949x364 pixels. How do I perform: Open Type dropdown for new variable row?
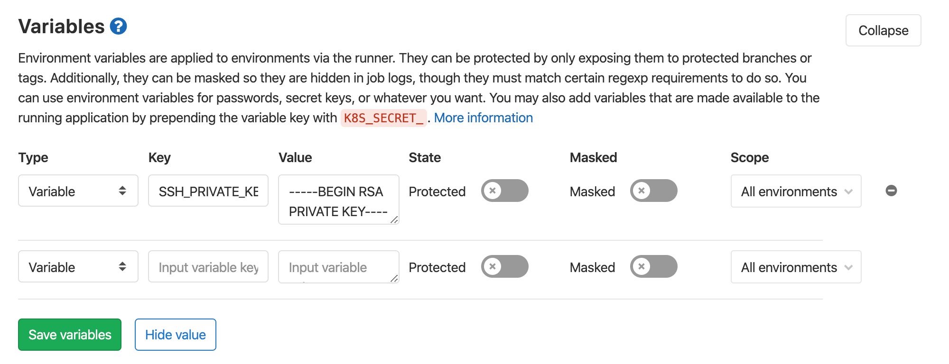78,266
